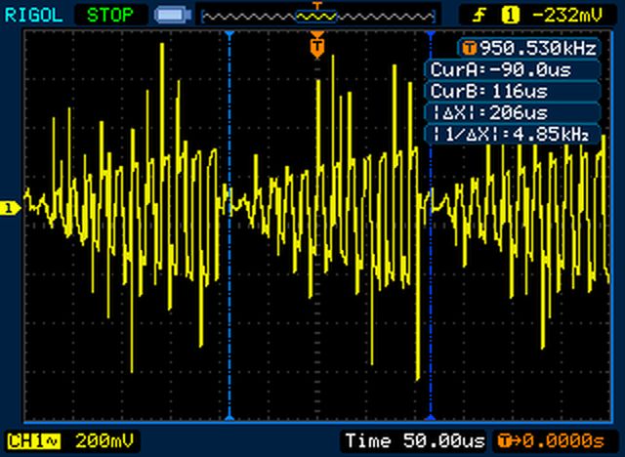The height and width of the screenshot is (457, 625).
Task: Click the channel 1 ground level marker
Action: coord(11,208)
